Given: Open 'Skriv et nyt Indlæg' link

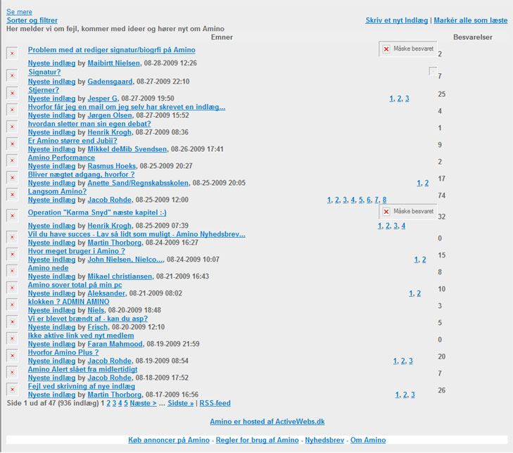Looking at the screenshot, I should 398,20.
